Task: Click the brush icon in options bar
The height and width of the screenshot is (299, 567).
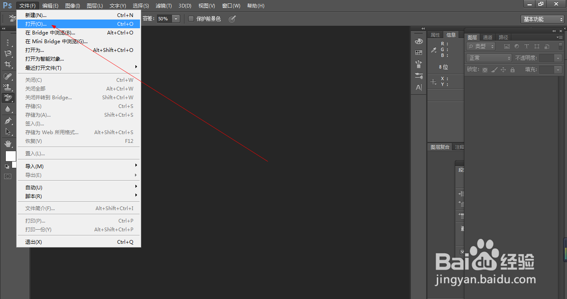Action: tap(232, 19)
